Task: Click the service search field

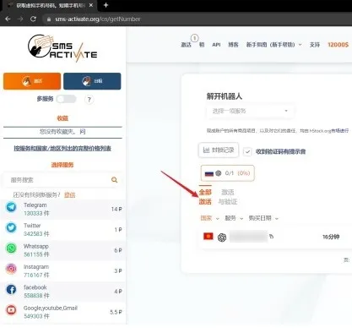Action: 59,180
